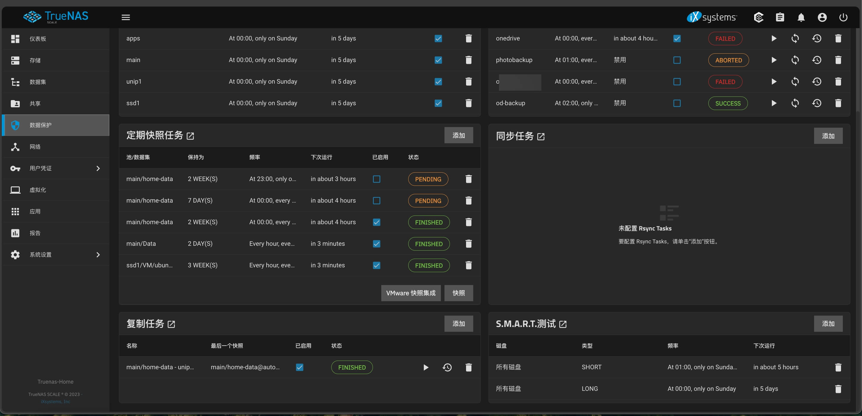Add an Rsync task
The image size is (862, 416).
[828, 136]
